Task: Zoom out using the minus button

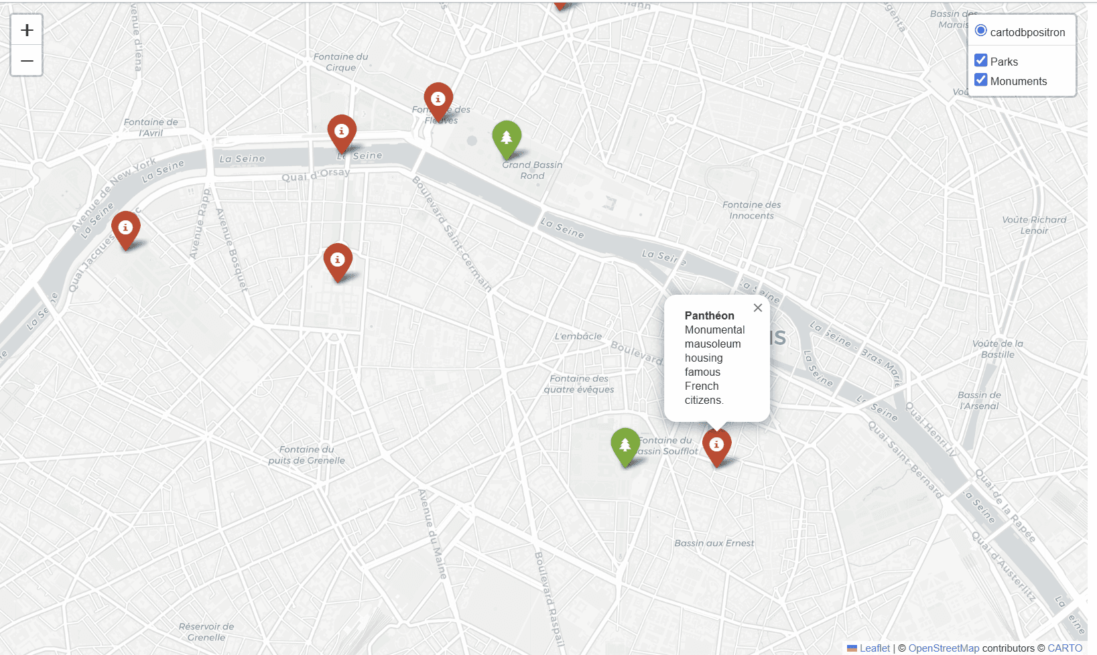Action: (26, 60)
